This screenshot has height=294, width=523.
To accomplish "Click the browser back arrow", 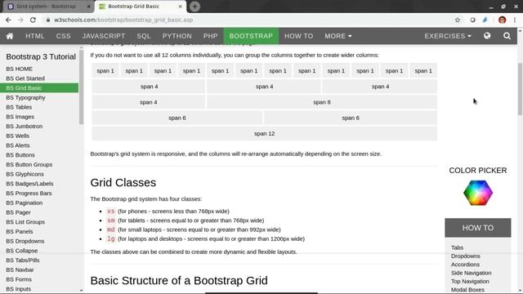I will [8, 20].
